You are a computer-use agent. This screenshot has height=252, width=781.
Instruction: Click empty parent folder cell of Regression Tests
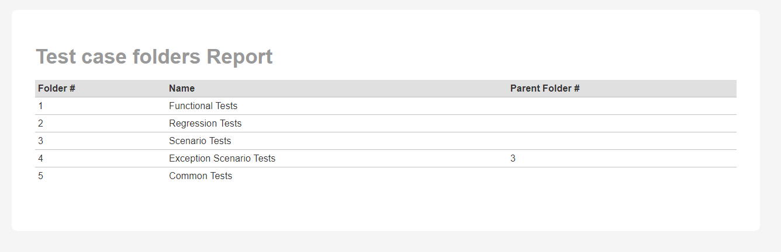click(x=620, y=124)
